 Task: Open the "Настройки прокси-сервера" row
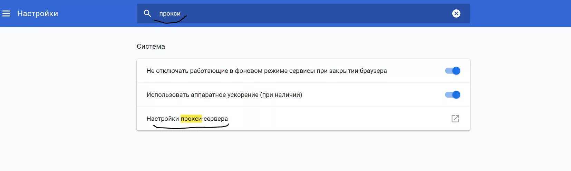pyautogui.click(x=303, y=119)
